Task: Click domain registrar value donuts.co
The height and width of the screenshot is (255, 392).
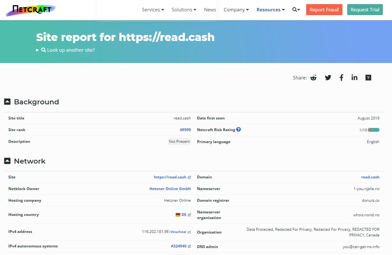Action: (x=371, y=200)
